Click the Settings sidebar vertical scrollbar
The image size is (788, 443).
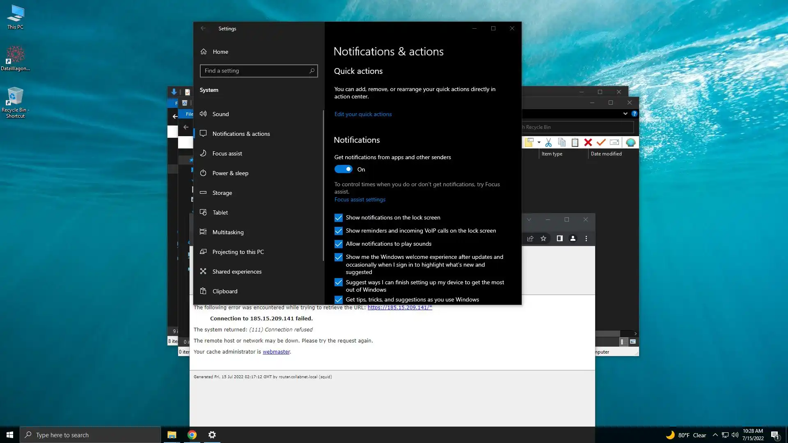(x=323, y=185)
